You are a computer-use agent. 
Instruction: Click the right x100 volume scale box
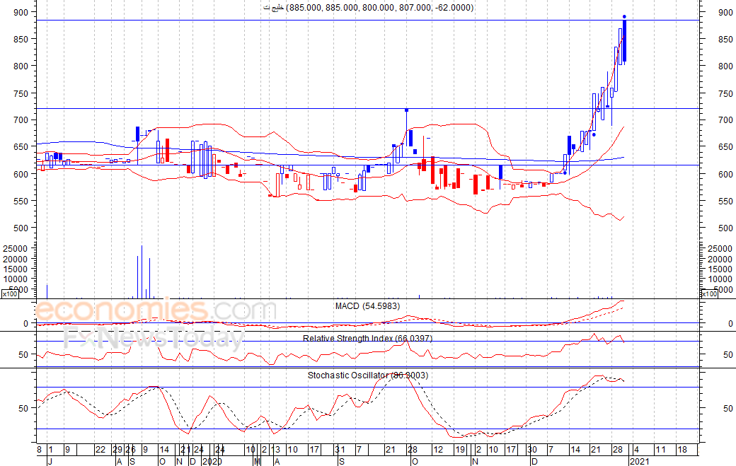(709, 293)
